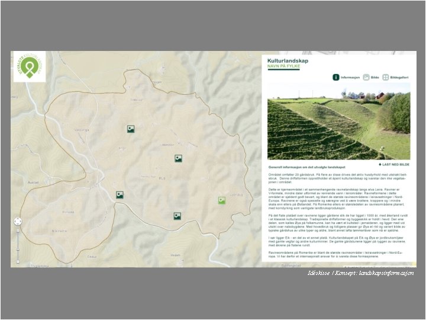Zoom out with the button below slider
The image size is (426, 320).
point(18,262)
